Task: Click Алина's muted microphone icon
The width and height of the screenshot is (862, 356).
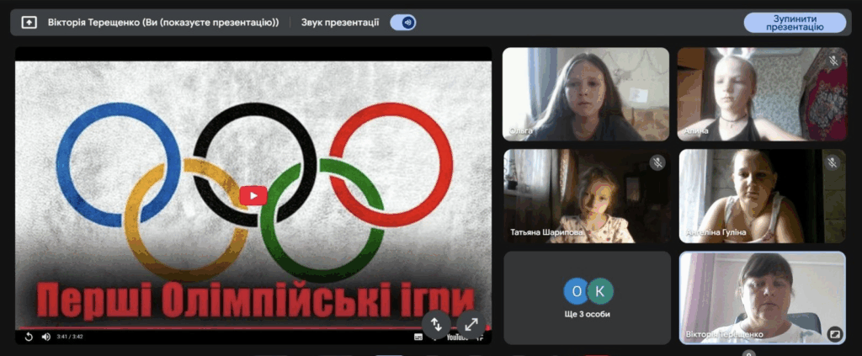Action: (833, 61)
